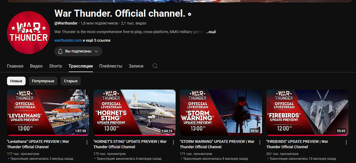Play the Storm Warning livestream thumbnail
Screen dimensions: 356x163
[221, 113]
